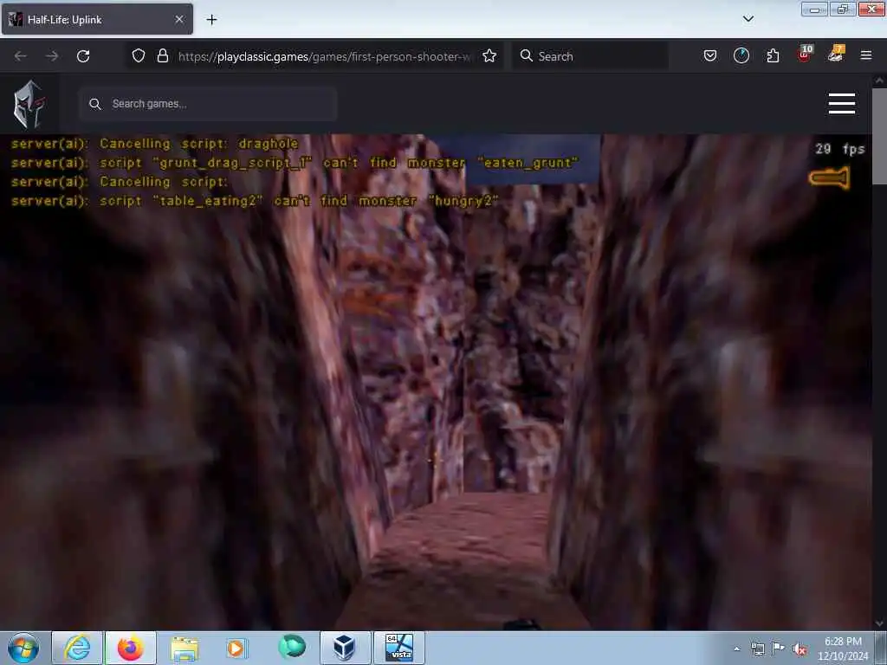The image size is (887, 665).
Task: Reload the current page
Action: click(x=83, y=56)
